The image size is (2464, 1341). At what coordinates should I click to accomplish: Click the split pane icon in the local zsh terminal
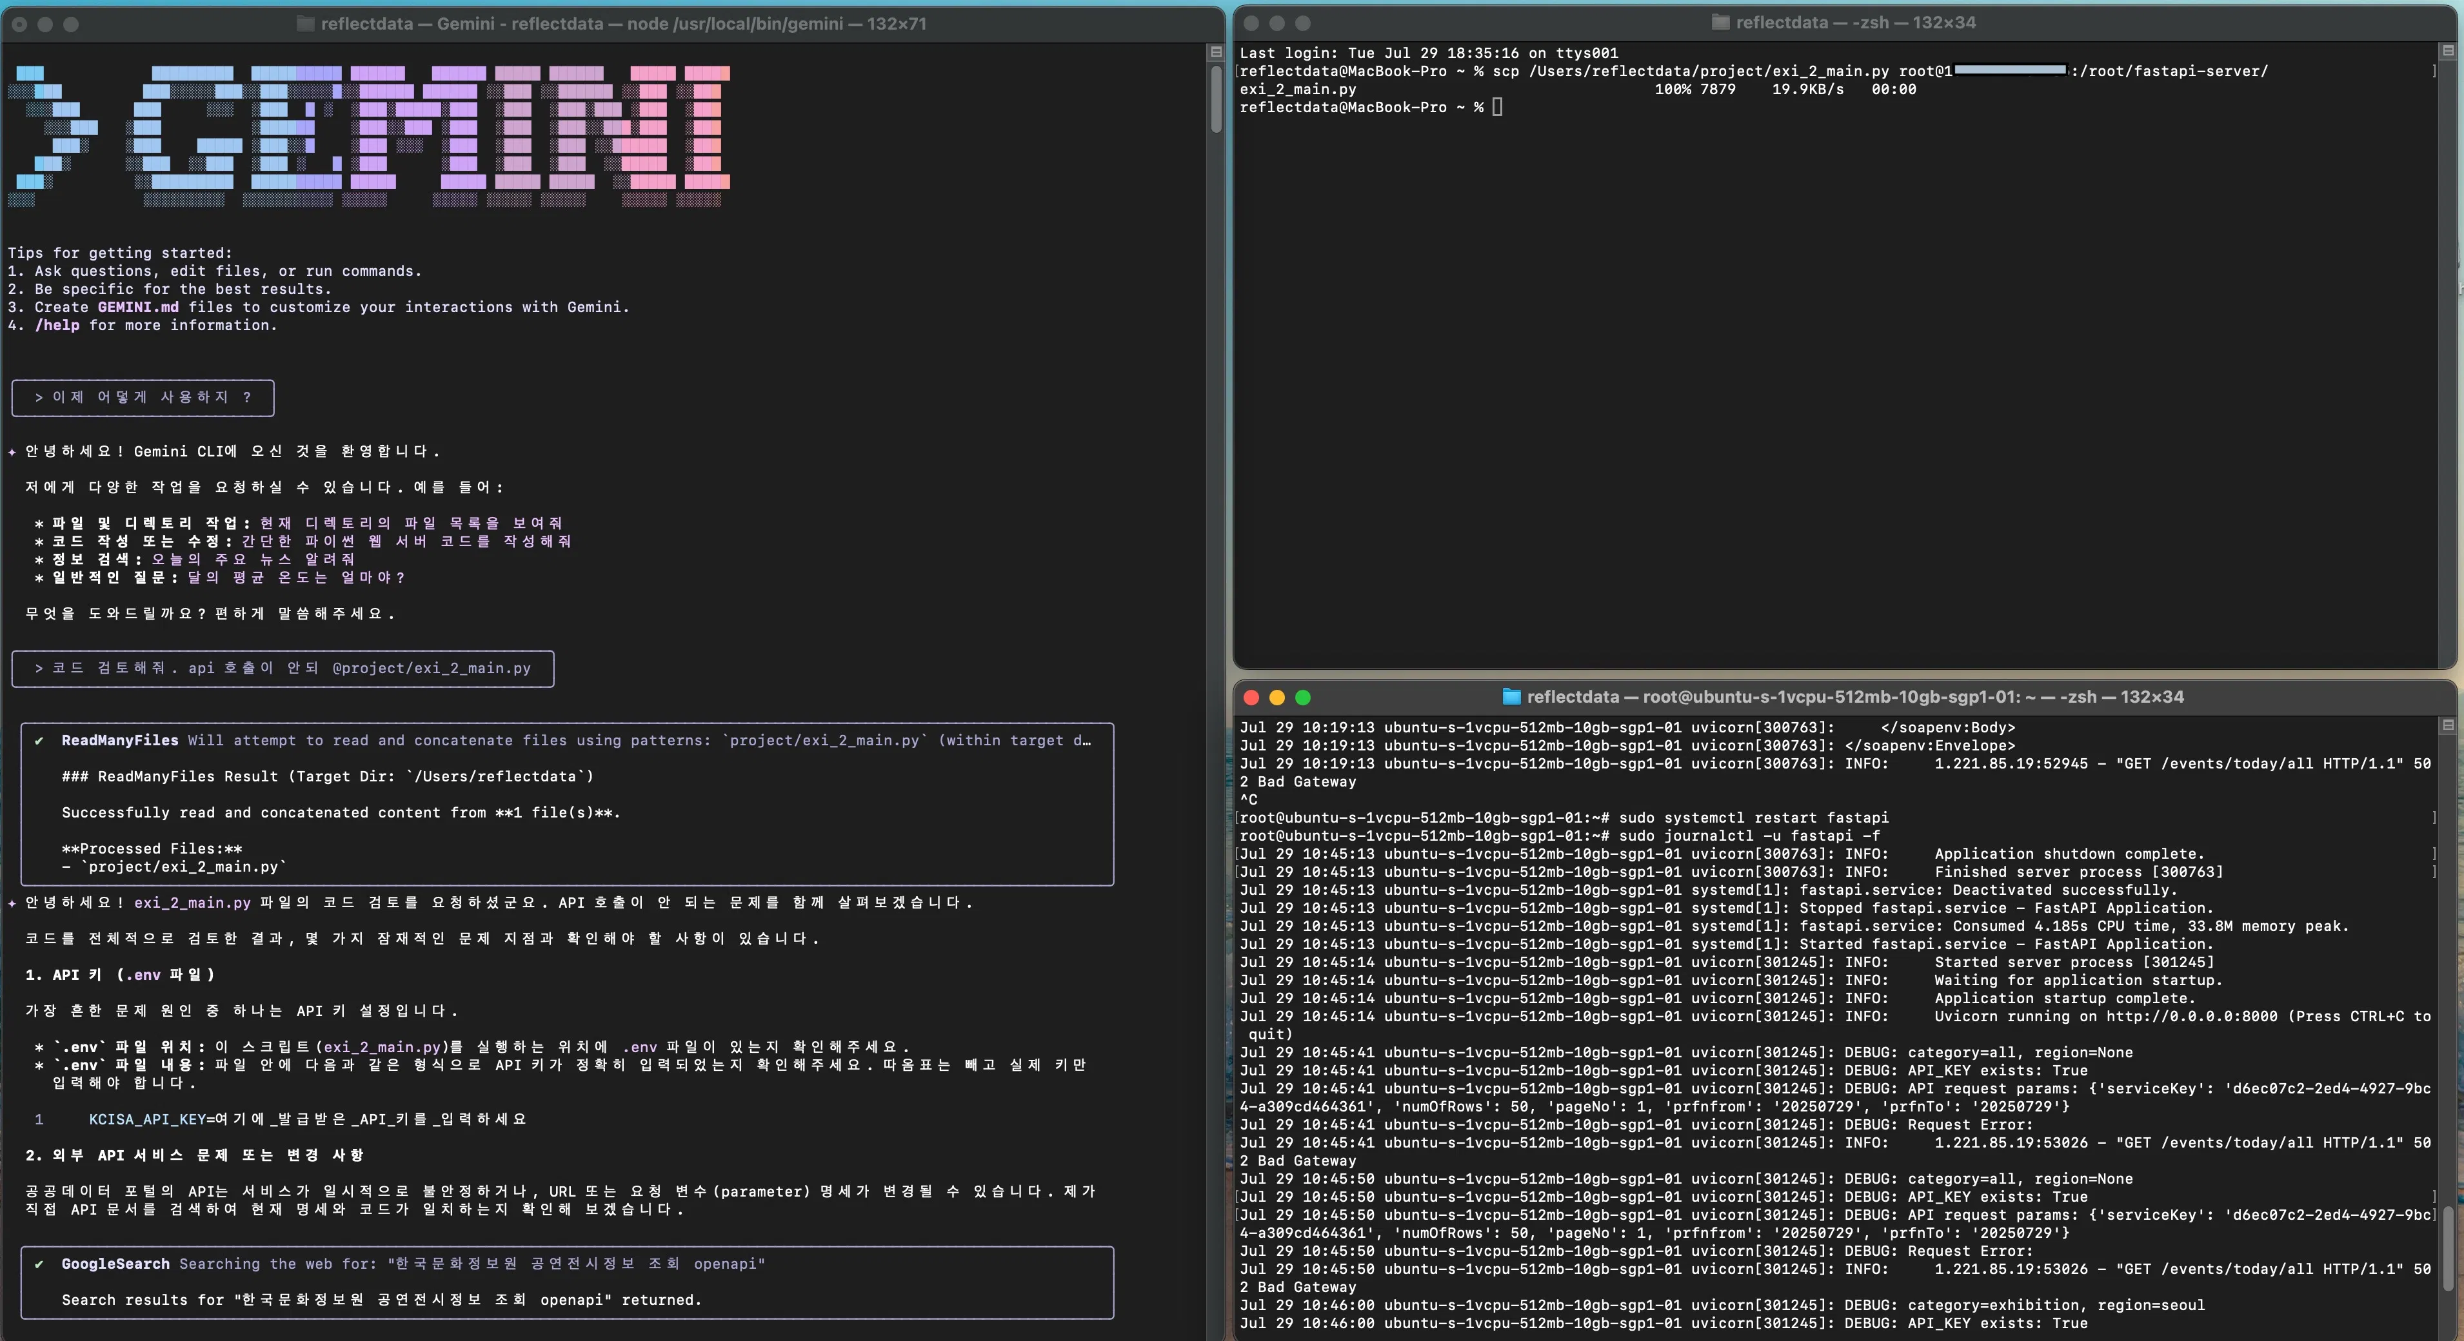point(2448,51)
